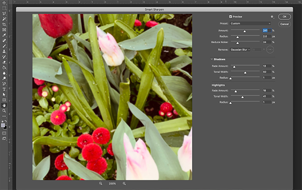The image size is (302, 190).
Task: Open the Preset Custom dropdown
Action: click(250, 23)
